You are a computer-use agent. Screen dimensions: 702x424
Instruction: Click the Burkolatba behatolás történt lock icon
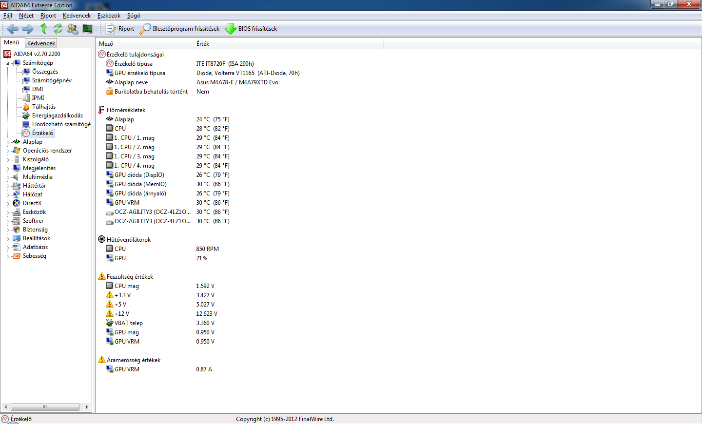110,92
